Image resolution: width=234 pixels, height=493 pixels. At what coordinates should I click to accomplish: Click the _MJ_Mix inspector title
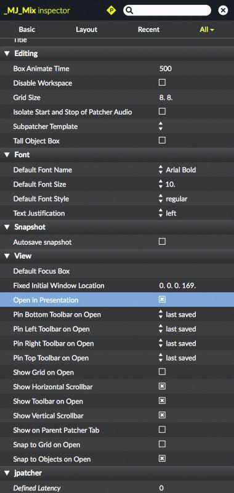(36, 10)
